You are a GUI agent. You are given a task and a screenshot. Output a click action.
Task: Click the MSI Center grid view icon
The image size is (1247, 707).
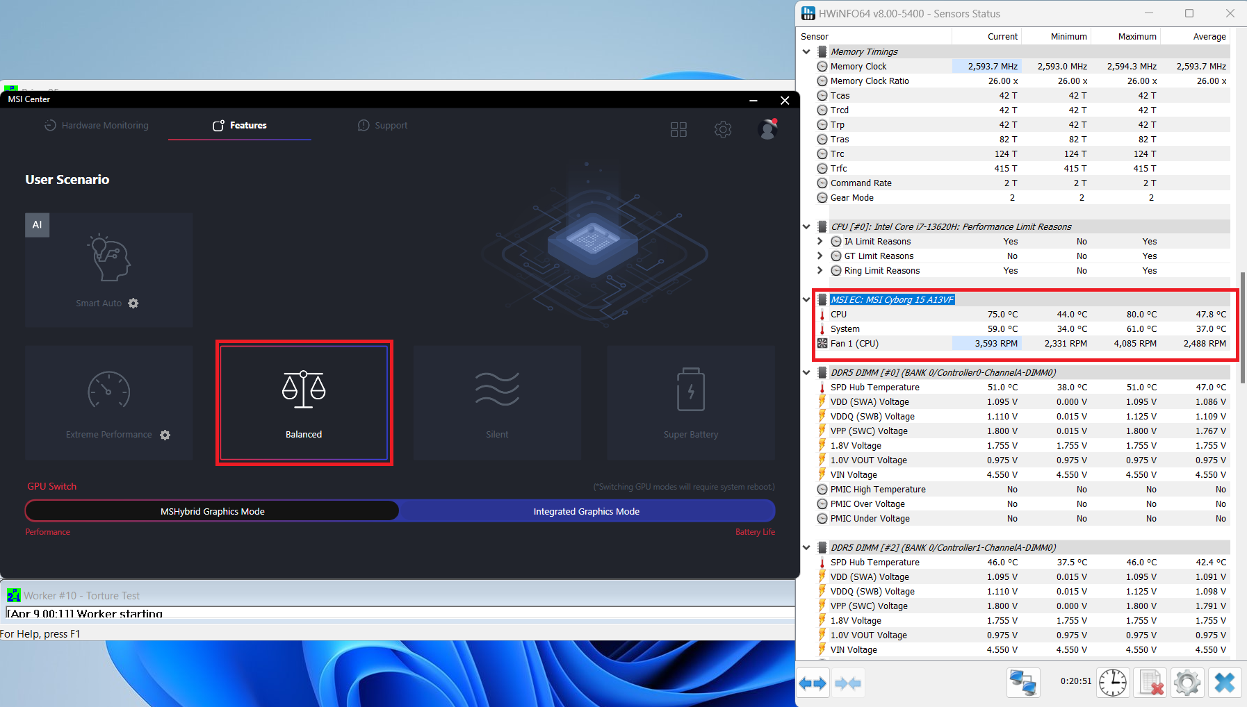(678, 129)
